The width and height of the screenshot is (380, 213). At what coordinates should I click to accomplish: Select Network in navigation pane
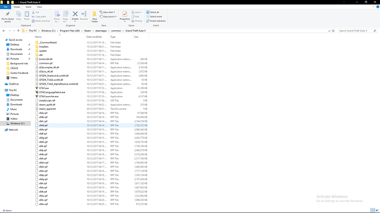[13, 130]
